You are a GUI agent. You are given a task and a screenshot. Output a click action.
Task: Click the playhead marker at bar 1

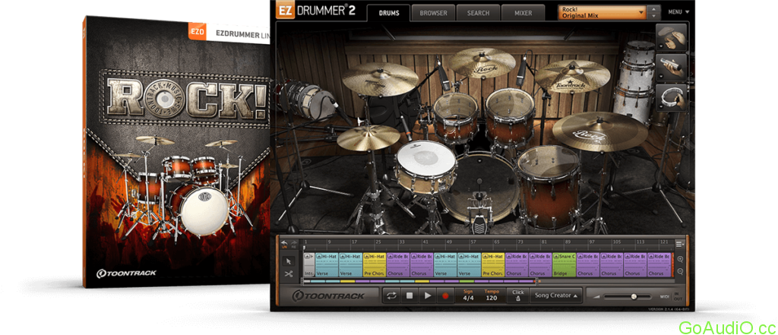click(x=305, y=248)
